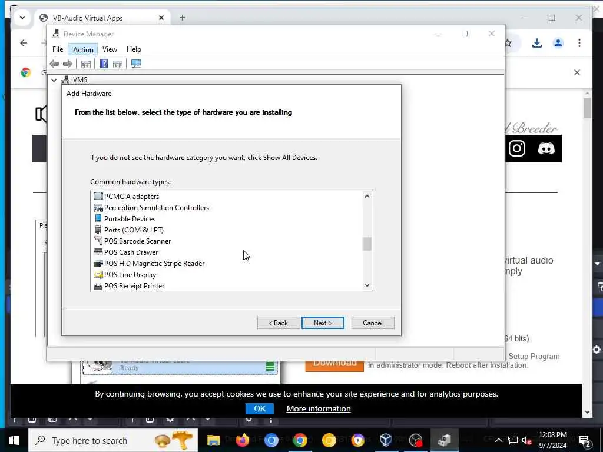Open the Chrome three-dot menu
Viewport: 603px width, 452px height.
[x=579, y=43]
